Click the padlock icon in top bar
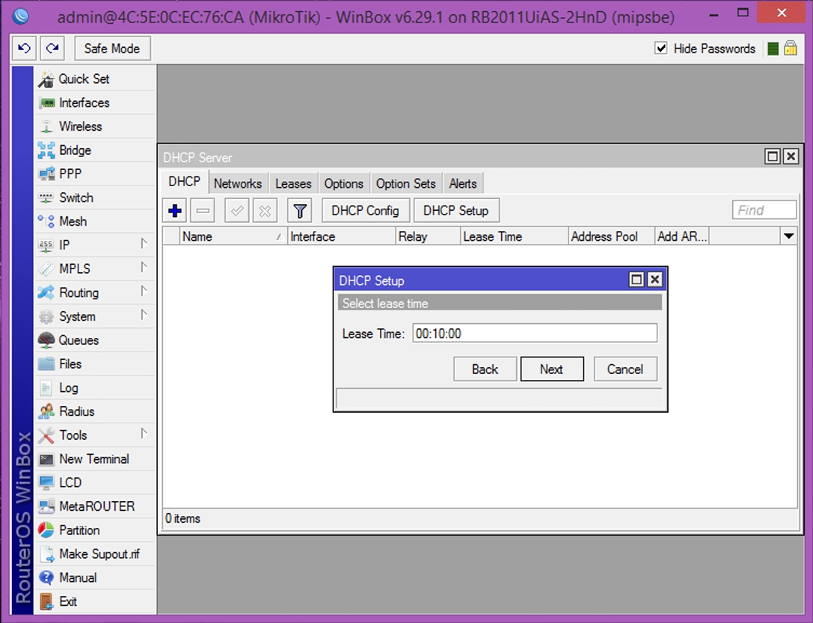The width and height of the screenshot is (813, 623). pos(790,48)
